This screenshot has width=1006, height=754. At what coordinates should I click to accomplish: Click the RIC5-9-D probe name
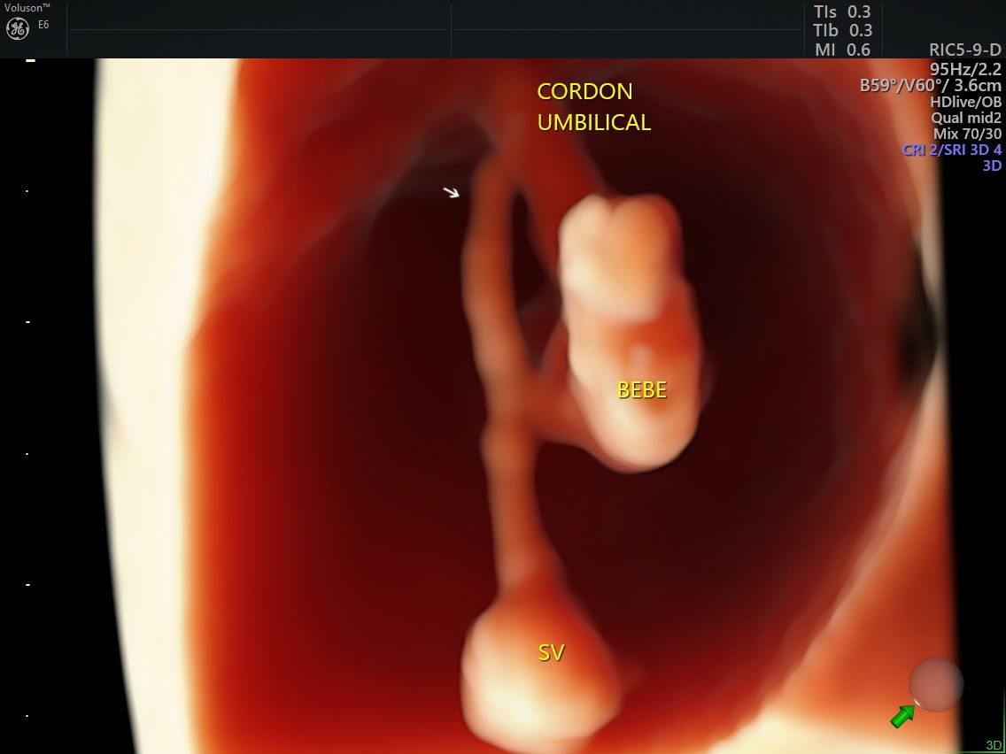pyautogui.click(x=964, y=50)
